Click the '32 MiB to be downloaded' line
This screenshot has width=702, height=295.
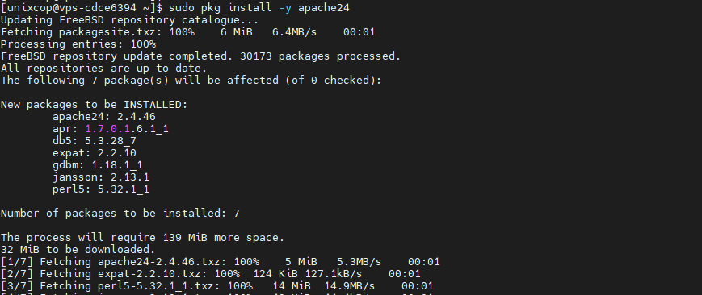click(78, 249)
